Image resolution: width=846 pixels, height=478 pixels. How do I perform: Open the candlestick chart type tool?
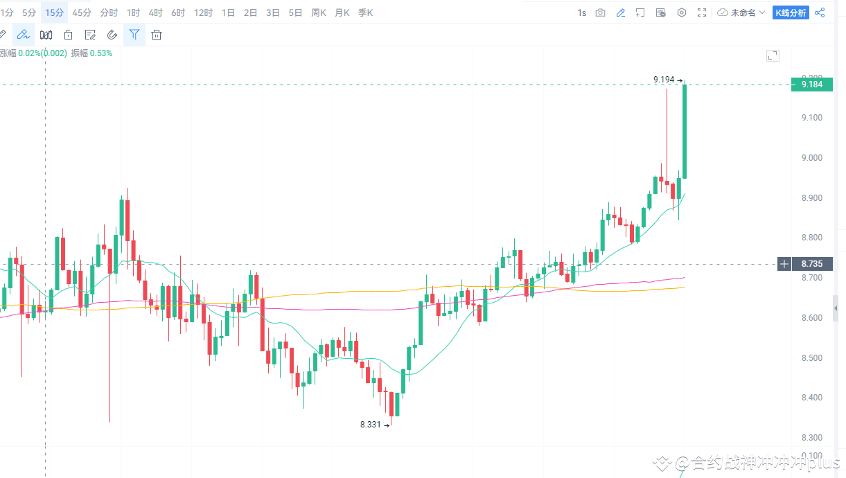[x=46, y=35]
